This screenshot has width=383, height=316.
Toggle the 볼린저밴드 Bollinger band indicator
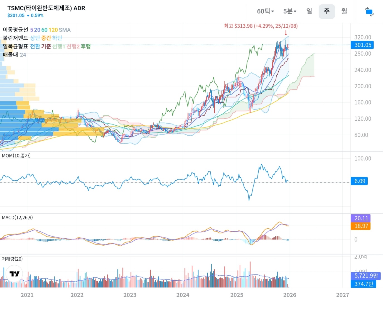(15, 38)
